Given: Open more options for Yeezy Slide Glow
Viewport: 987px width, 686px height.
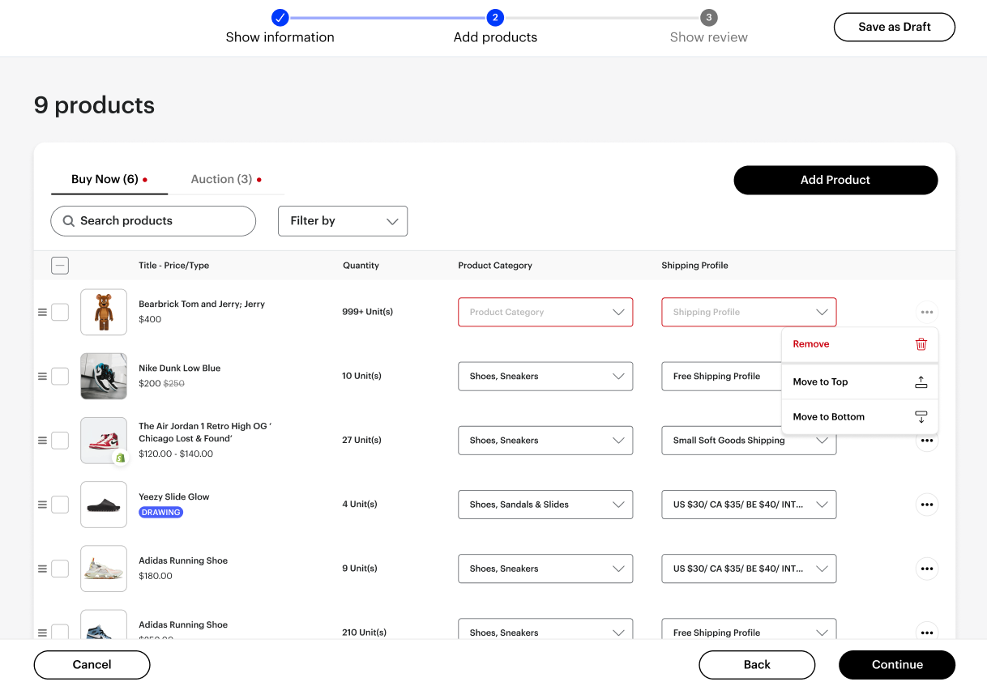Looking at the screenshot, I should point(926,505).
